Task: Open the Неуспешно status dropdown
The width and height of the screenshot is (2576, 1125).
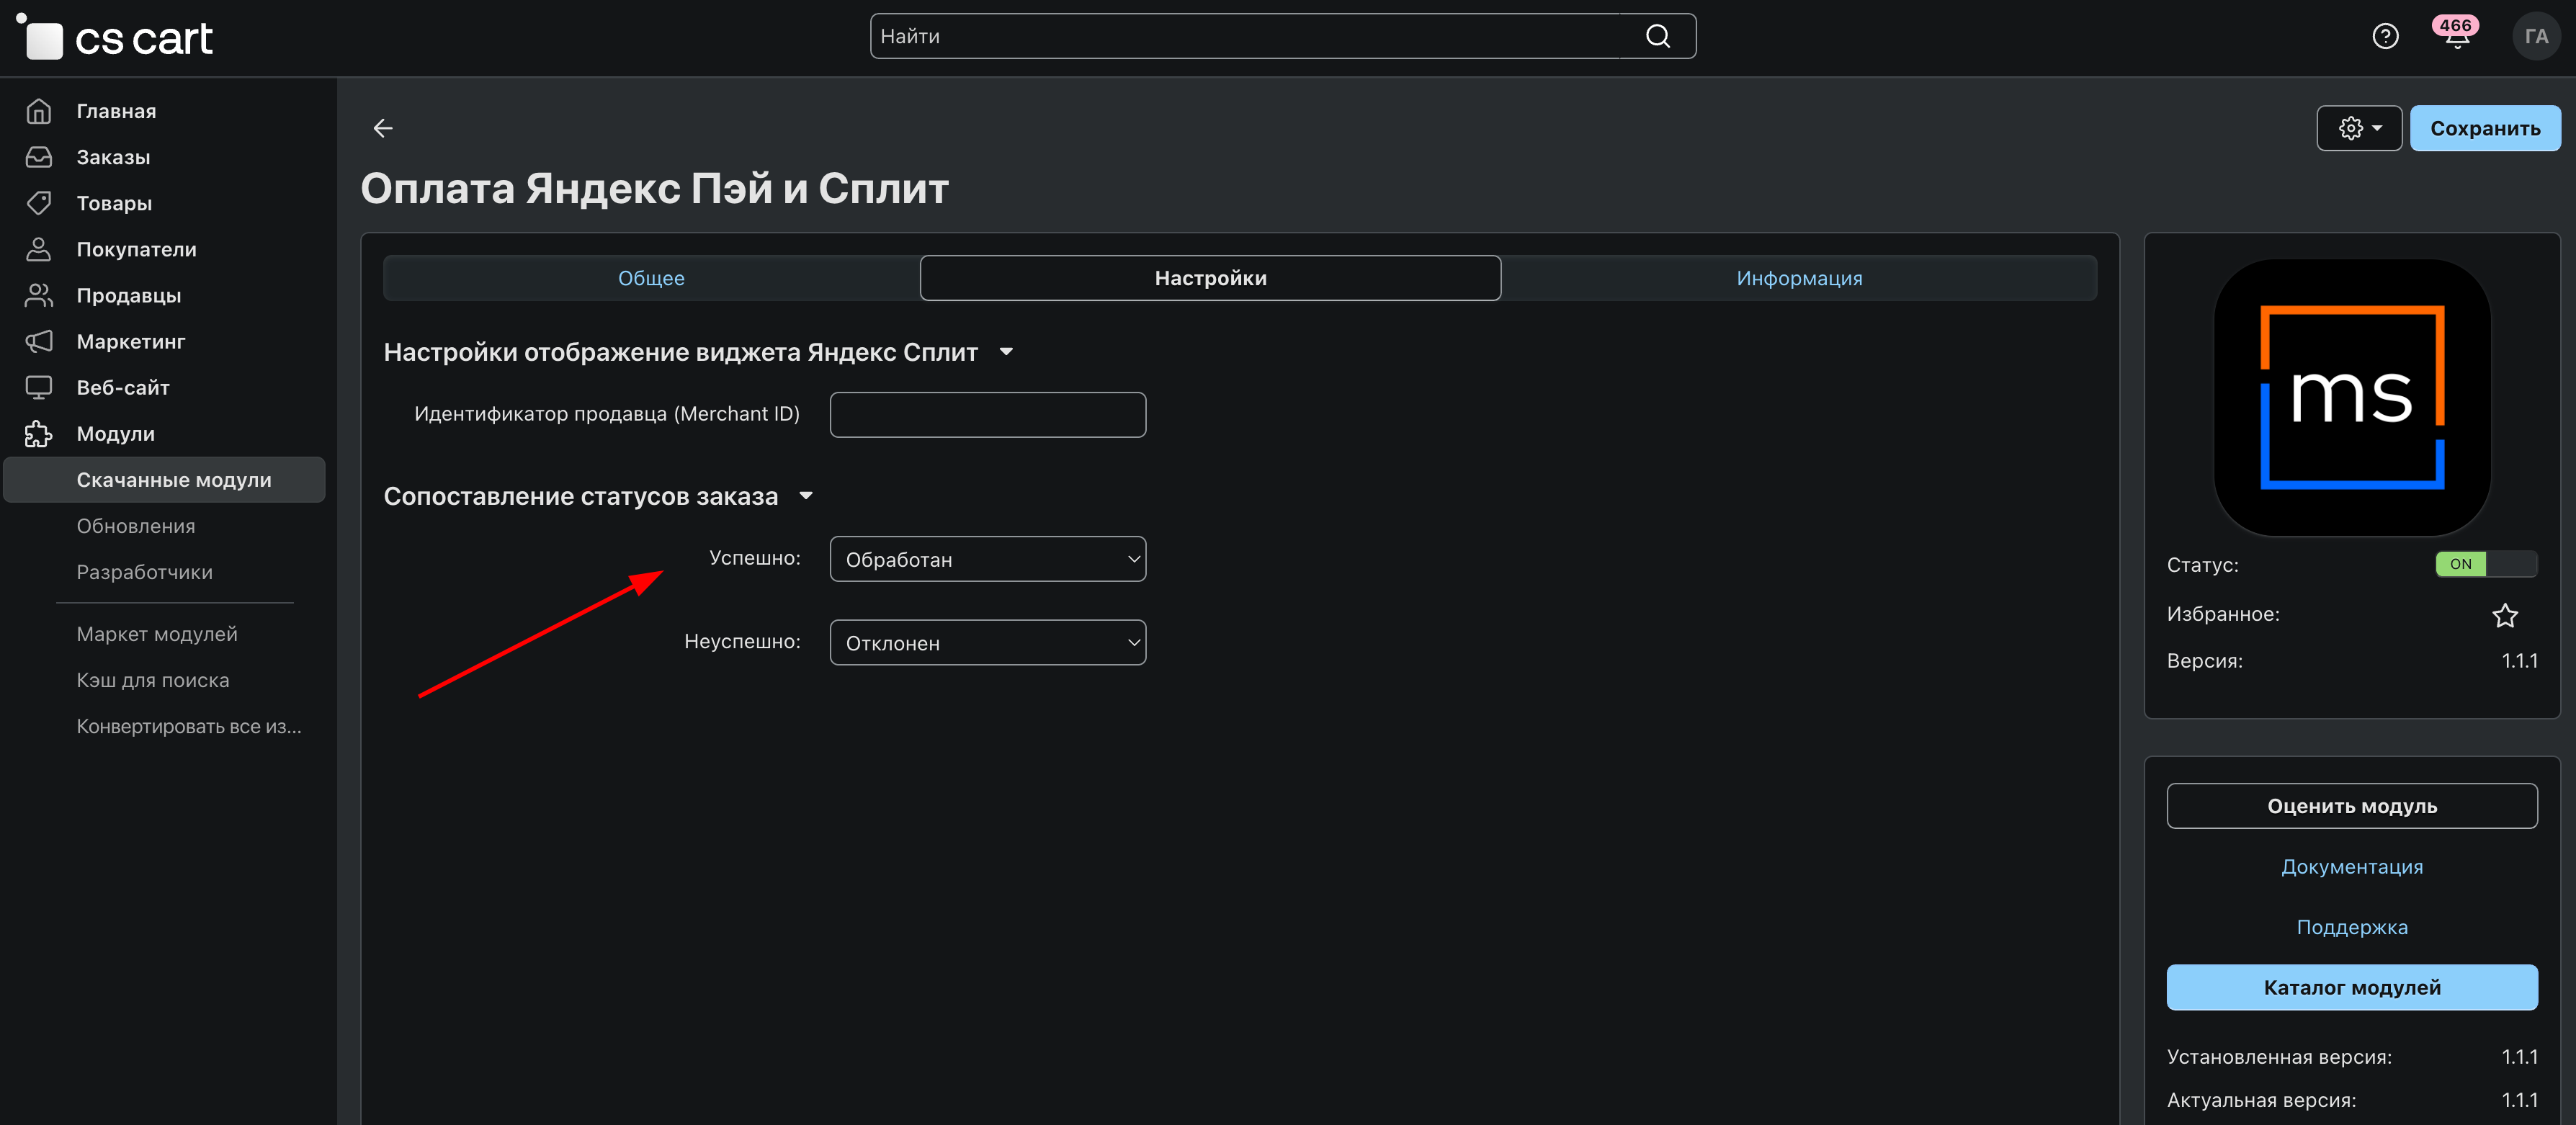Action: pyautogui.click(x=987, y=643)
